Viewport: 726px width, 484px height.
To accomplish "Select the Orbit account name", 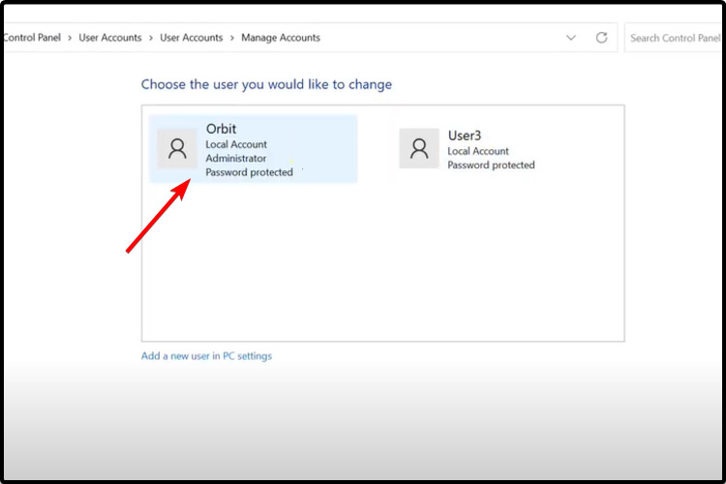I will 221,129.
